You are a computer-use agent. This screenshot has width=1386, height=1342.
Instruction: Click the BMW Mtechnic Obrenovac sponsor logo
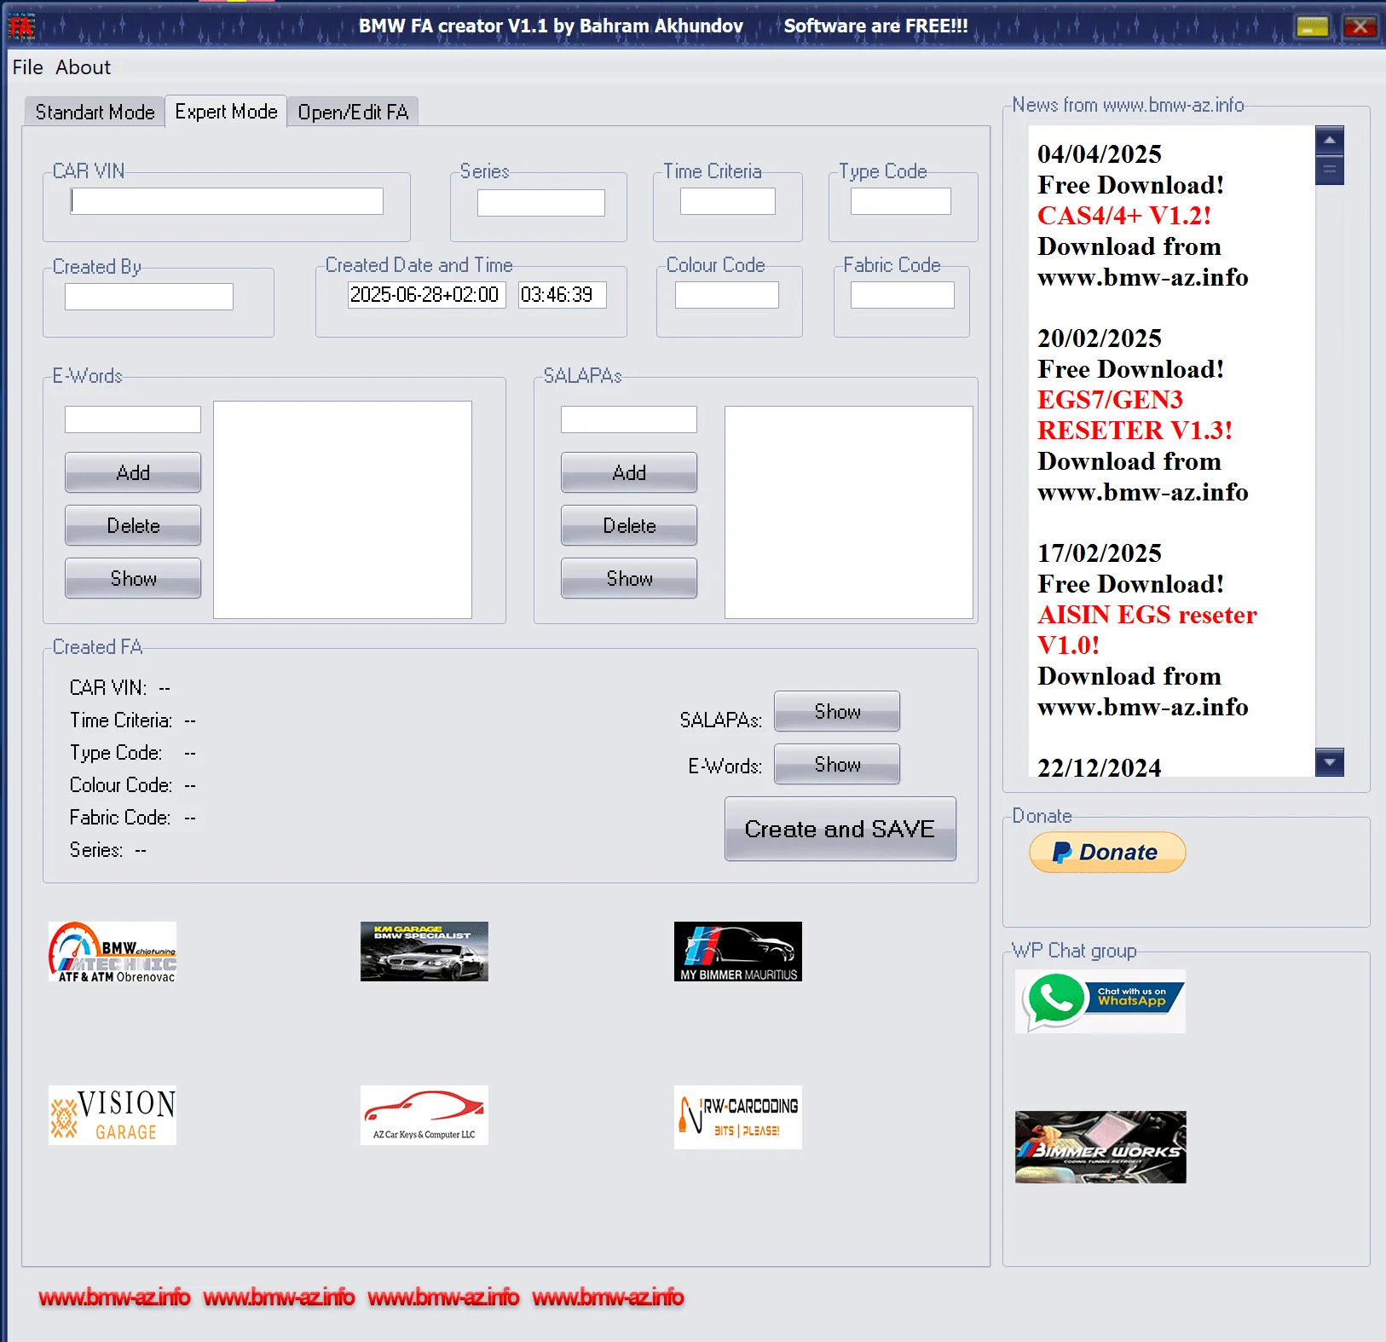(x=113, y=952)
